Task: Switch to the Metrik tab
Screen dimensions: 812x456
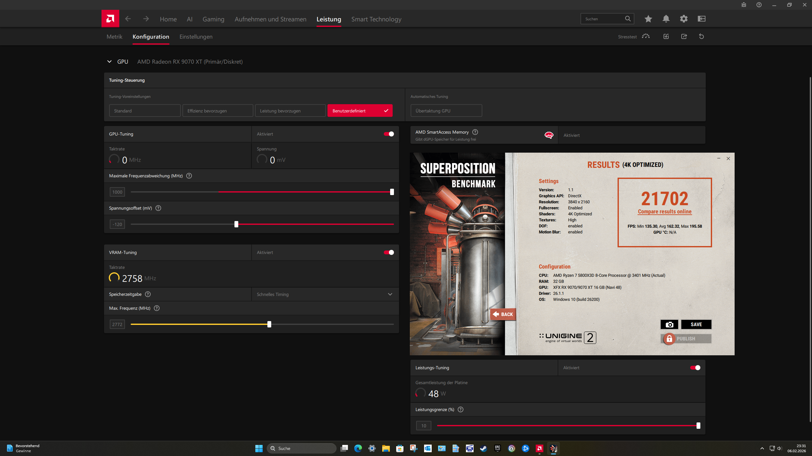Action: (114, 37)
